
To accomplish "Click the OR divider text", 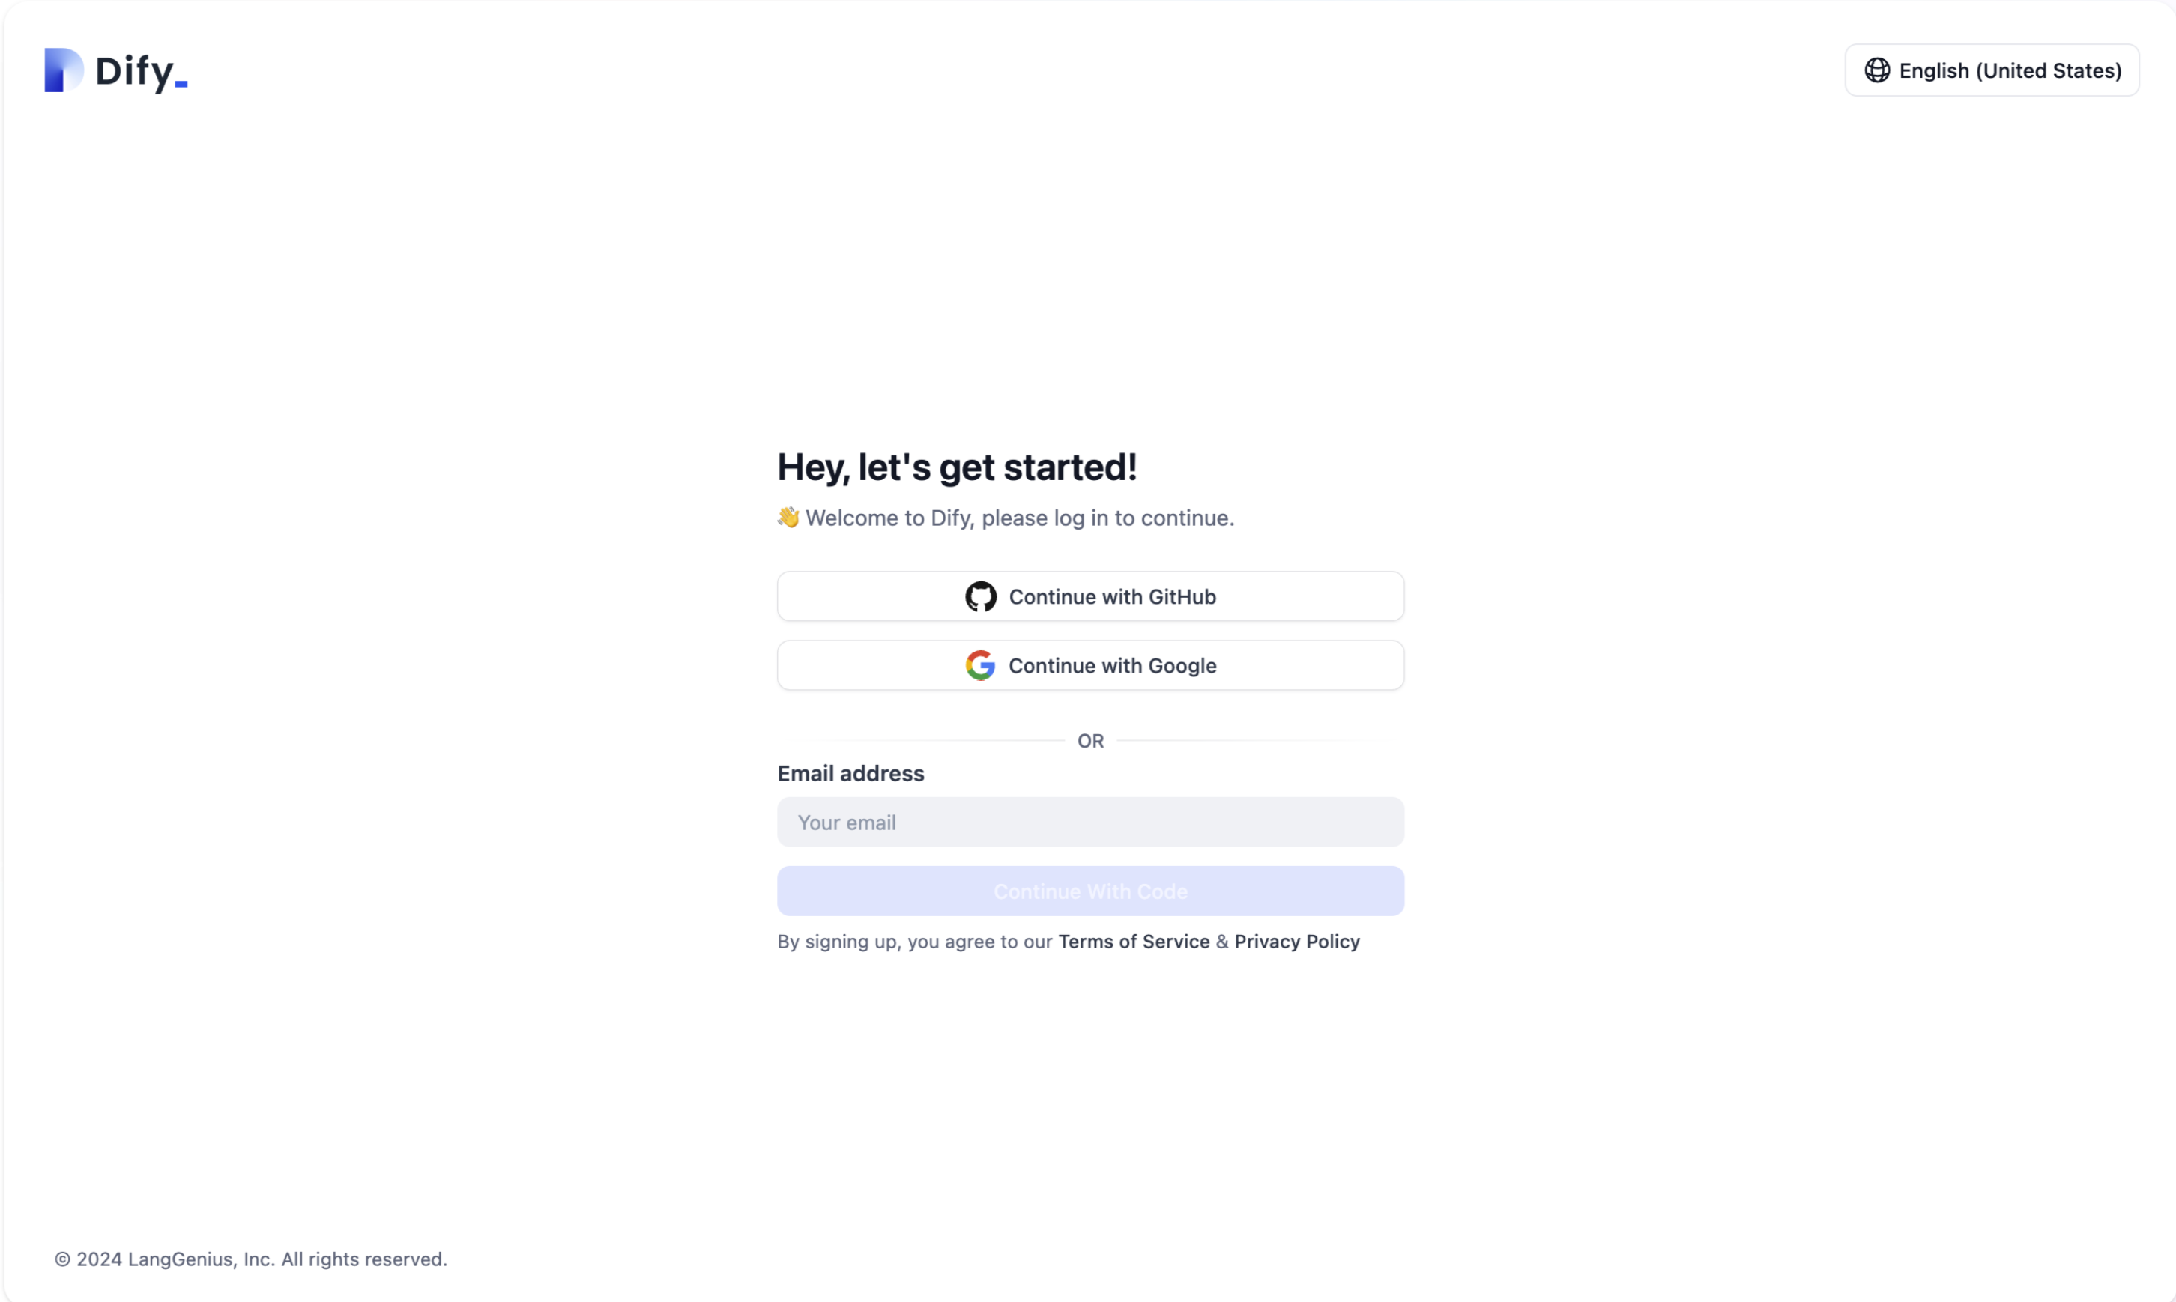I will [1091, 742].
